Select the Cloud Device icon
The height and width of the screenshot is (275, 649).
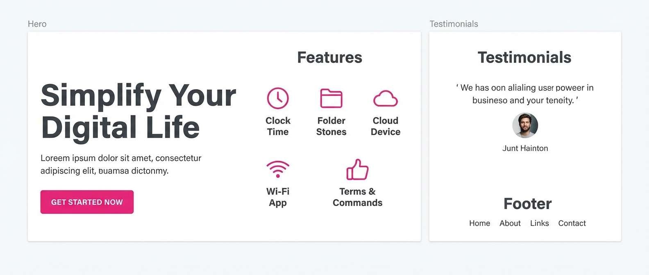coord(385,98)
